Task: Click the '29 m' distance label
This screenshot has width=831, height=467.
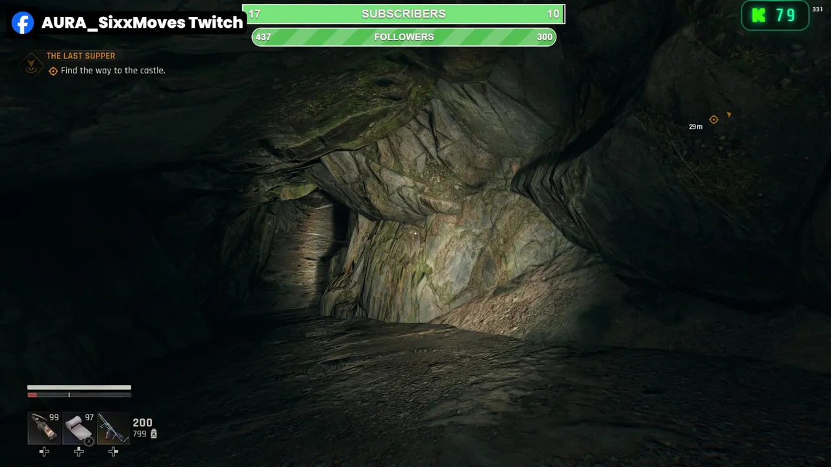Action: click(695, 127)
